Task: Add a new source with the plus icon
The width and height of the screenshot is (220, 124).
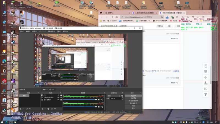Action: pos(42,109)
